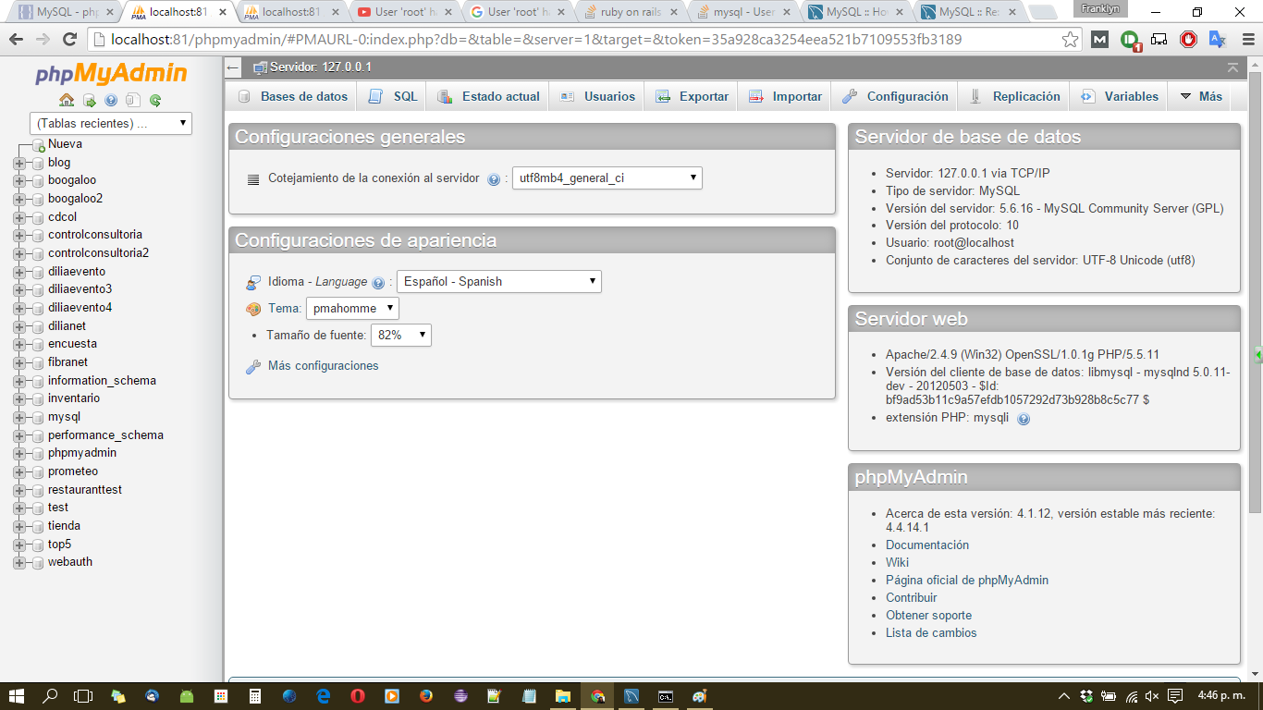Open MySQL Workbench dolphin icon in taskbar
The width and height of the screenshot is (1263, 710).
(x=631, y=696)
